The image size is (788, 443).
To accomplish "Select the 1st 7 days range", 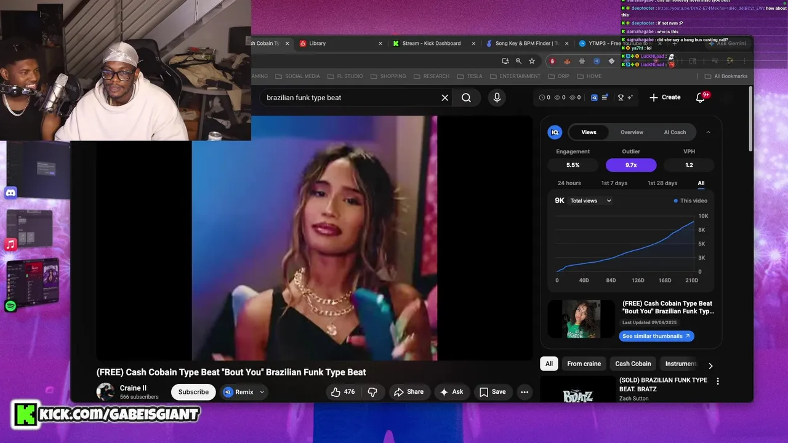I will coord(614,183).
